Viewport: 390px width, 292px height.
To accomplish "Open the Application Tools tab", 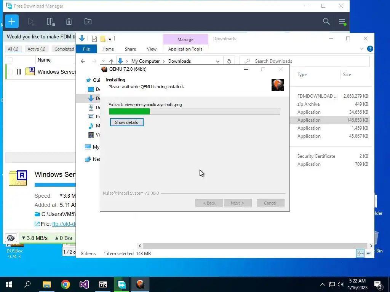I will (185, 49).
